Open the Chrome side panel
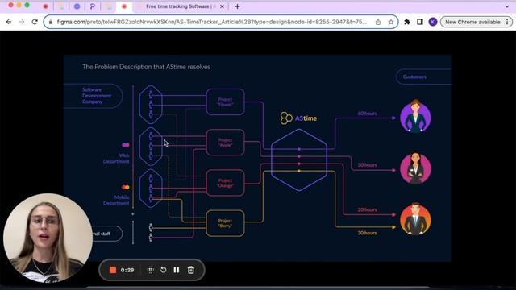This screenshot has width=516, height=290. click(420, 22)
